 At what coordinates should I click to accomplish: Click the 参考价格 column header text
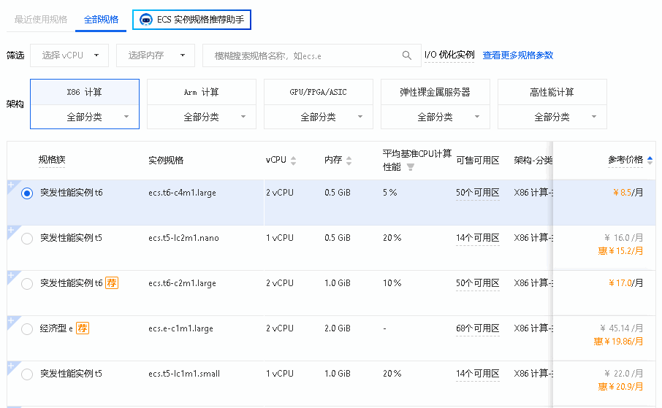[x=625, y=160]
